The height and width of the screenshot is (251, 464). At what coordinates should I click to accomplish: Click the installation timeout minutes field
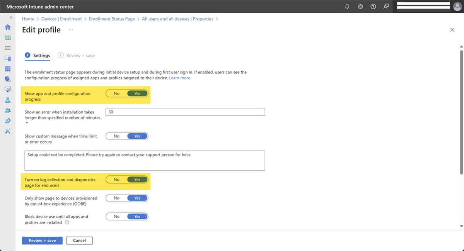[x=185, y=112]
